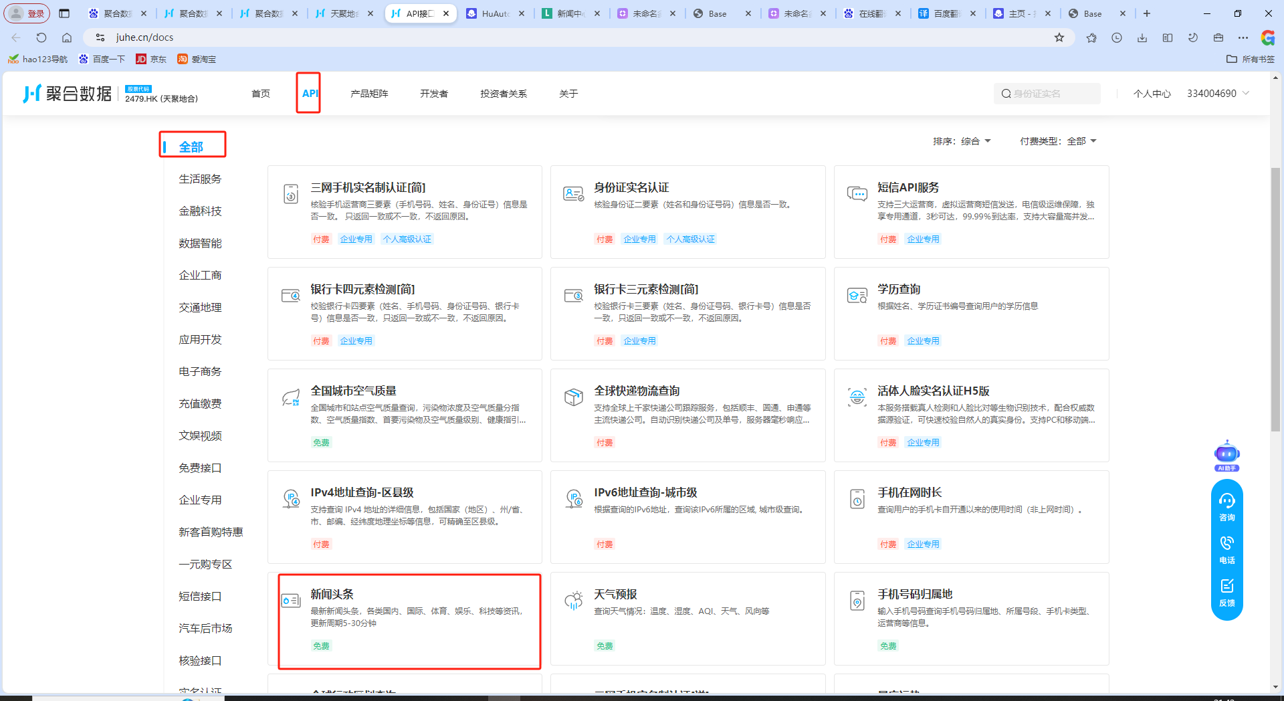
Task: Click the page vertical scrollbar
Action: point(1275,301)
